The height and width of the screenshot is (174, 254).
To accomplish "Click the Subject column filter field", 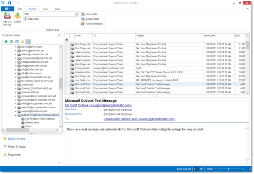I will tap(169, 40).
